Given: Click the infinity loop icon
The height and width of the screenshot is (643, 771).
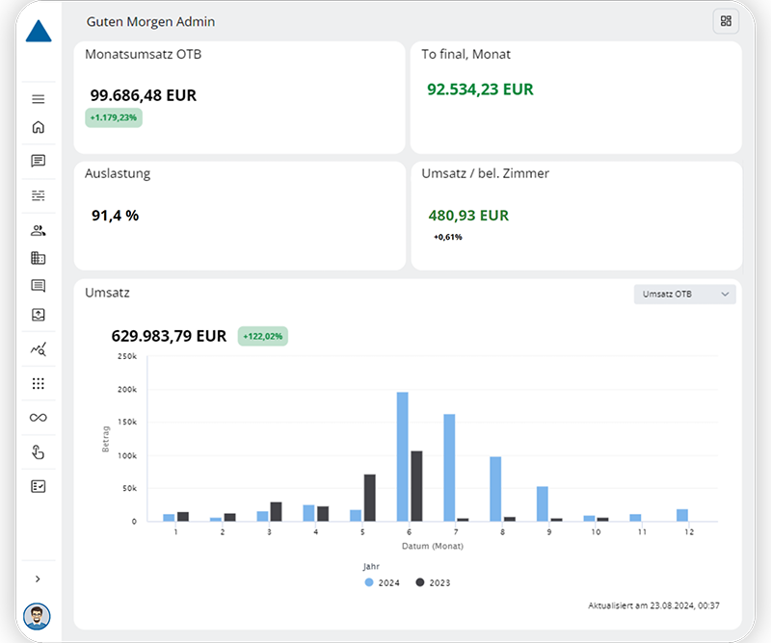Looking at the screenshot, I should (39, 418).
